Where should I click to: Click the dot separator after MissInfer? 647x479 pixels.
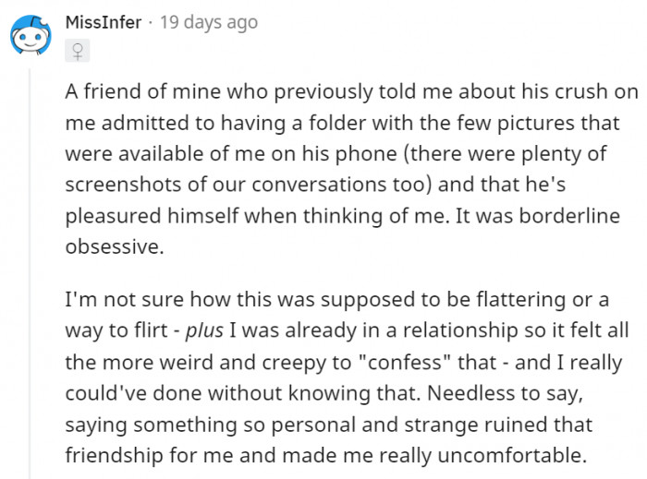click(x=151, y=23)
